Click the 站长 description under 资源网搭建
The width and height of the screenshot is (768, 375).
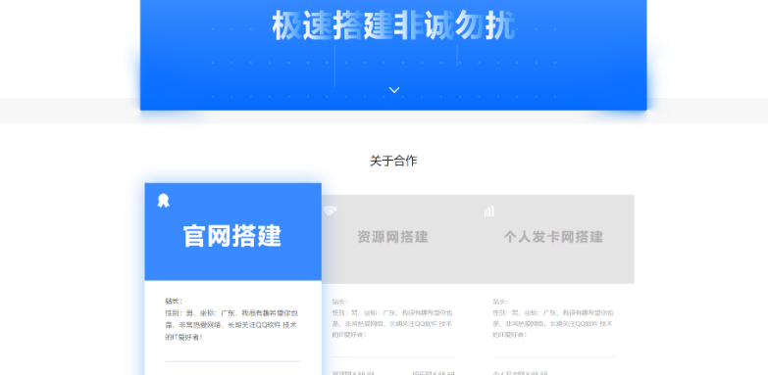[392, 318]
